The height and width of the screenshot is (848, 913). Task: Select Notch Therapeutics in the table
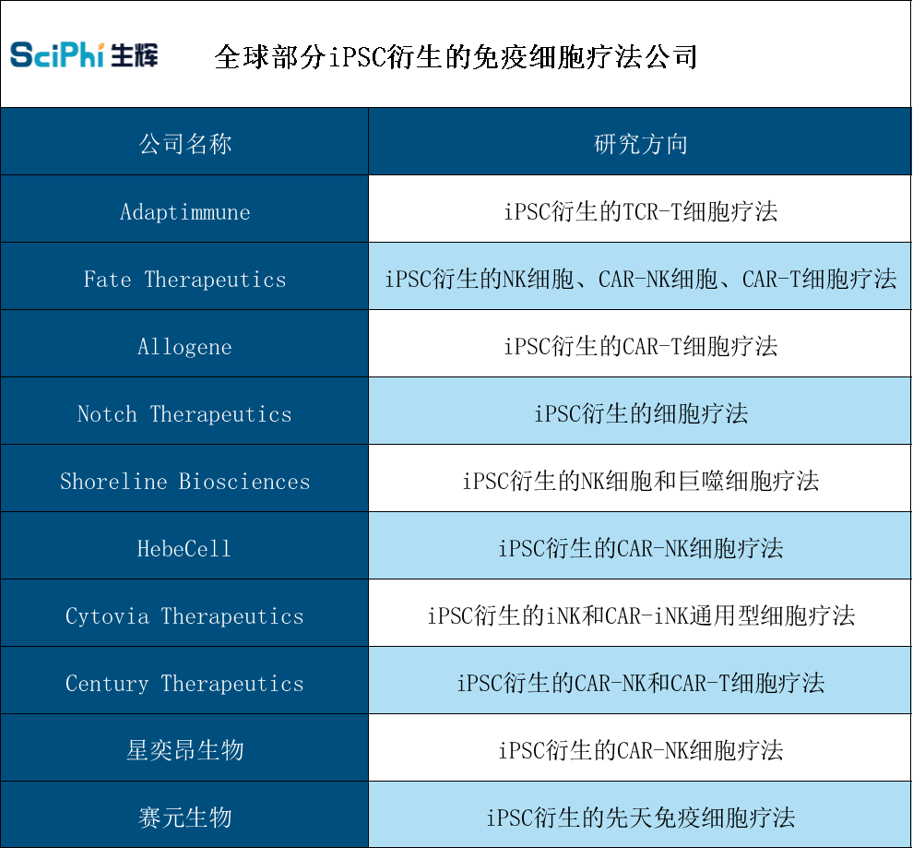pos(184,412)
